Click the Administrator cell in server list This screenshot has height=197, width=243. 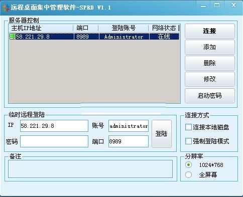pyautogui.click(x=124, y=37)
